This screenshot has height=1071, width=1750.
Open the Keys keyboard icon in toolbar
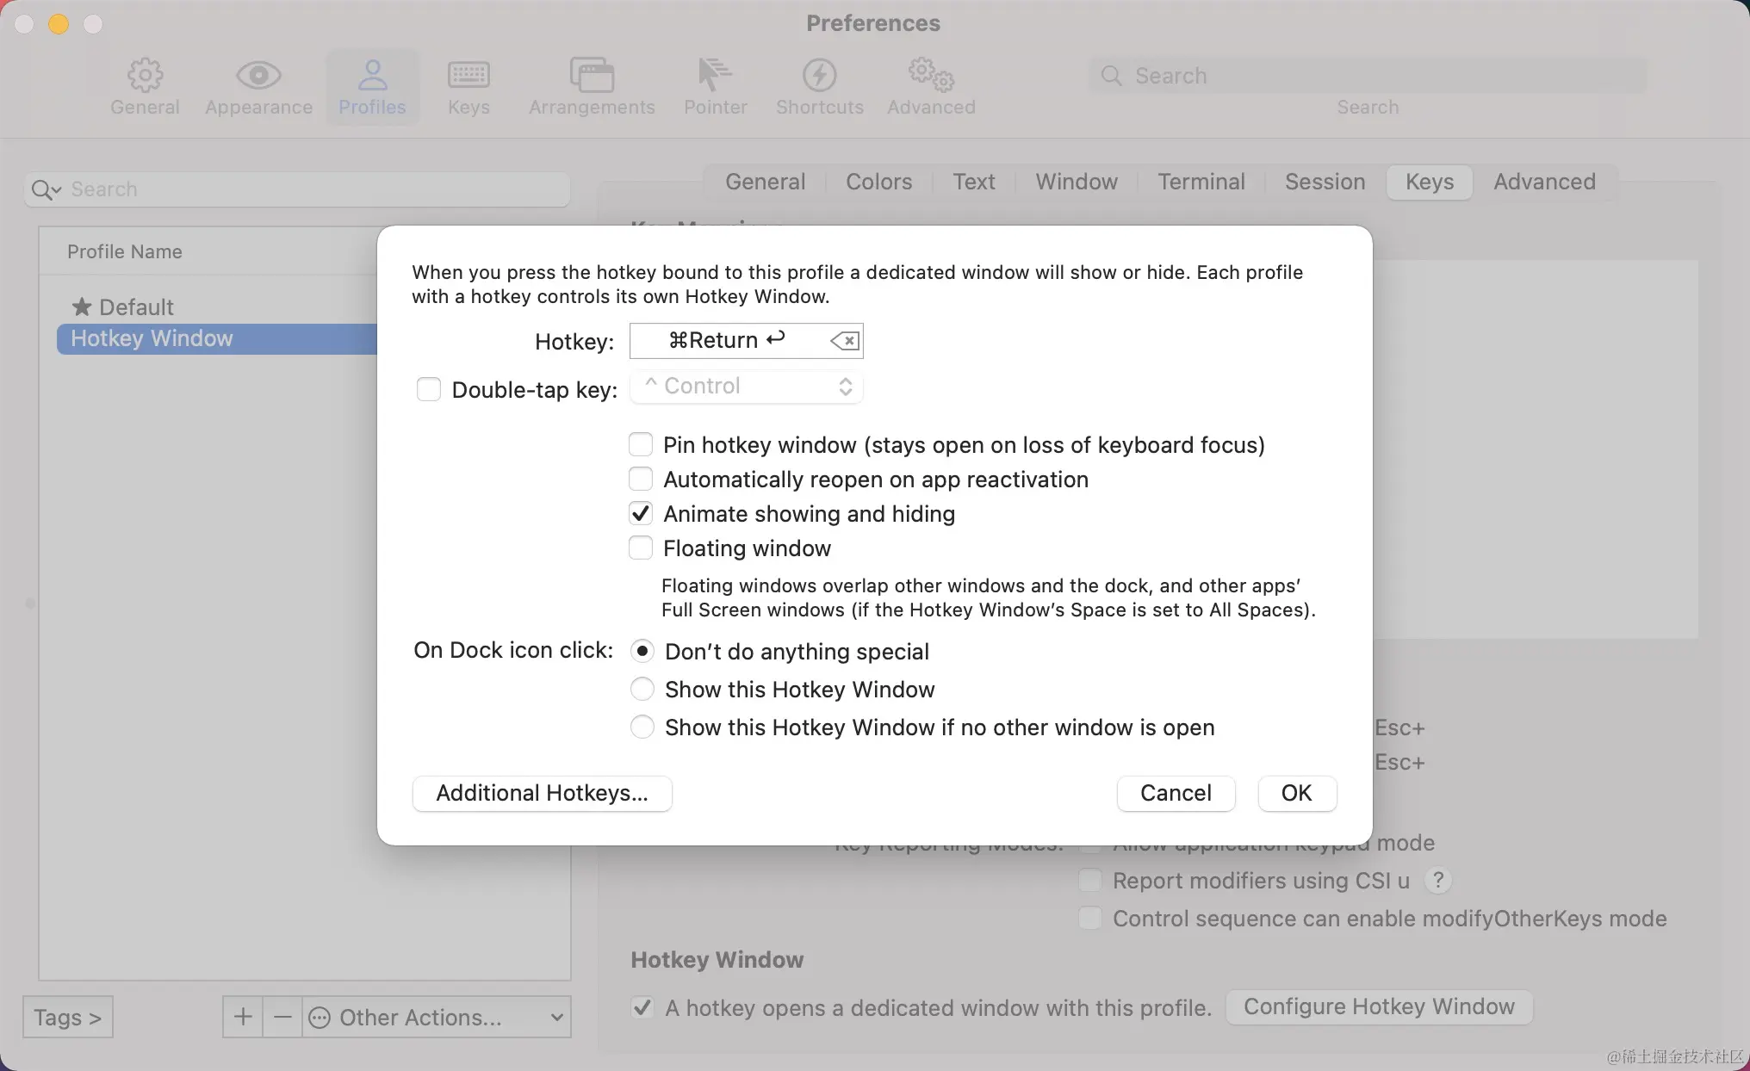(469, 76)
